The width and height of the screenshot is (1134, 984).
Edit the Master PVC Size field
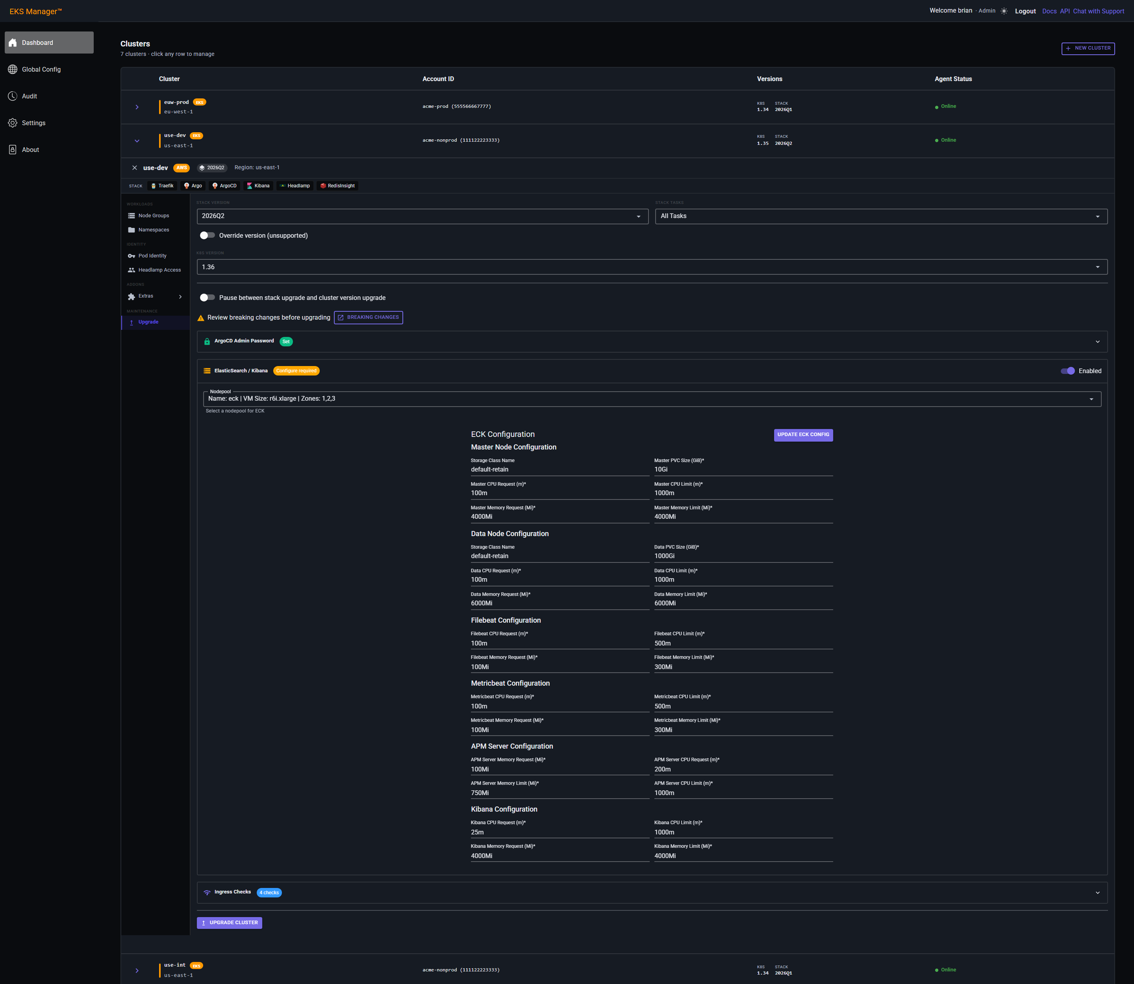coord(743,470)
